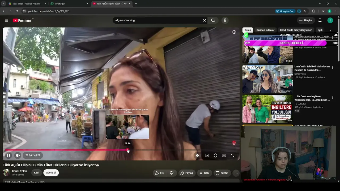Viewport: 340px width, 191px height.
Task: Open the Kendi Yolda channel avatar
Action: (x=6, y=173)
